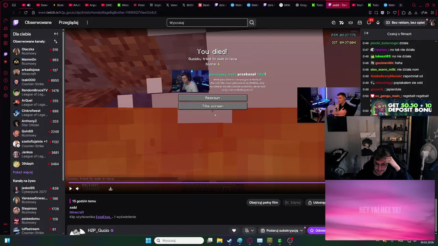Viewport: 438px width, 246px height.
Task: Open a new browser tab
Action: (400, 5)
